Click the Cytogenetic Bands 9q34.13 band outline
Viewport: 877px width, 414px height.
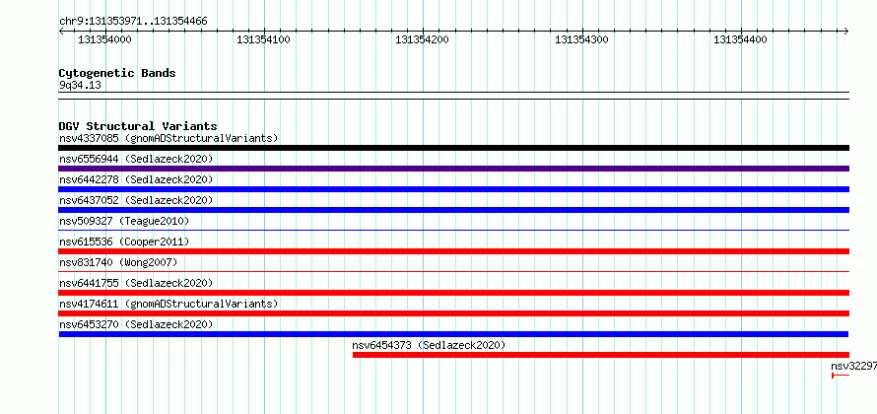pyautogui.click(x=453, y=96)
